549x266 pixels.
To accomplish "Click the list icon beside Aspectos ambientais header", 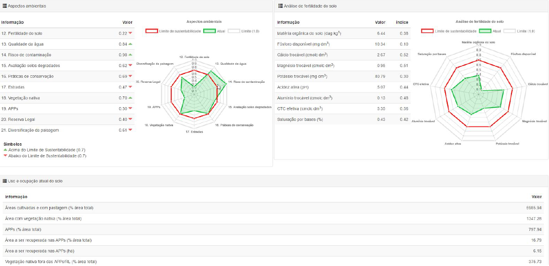I will pos(5,6).
